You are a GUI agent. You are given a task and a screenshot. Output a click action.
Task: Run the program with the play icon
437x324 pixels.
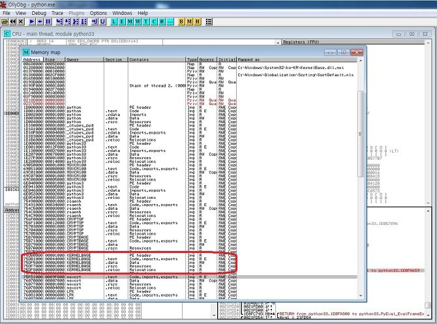[x=32, y=22]
